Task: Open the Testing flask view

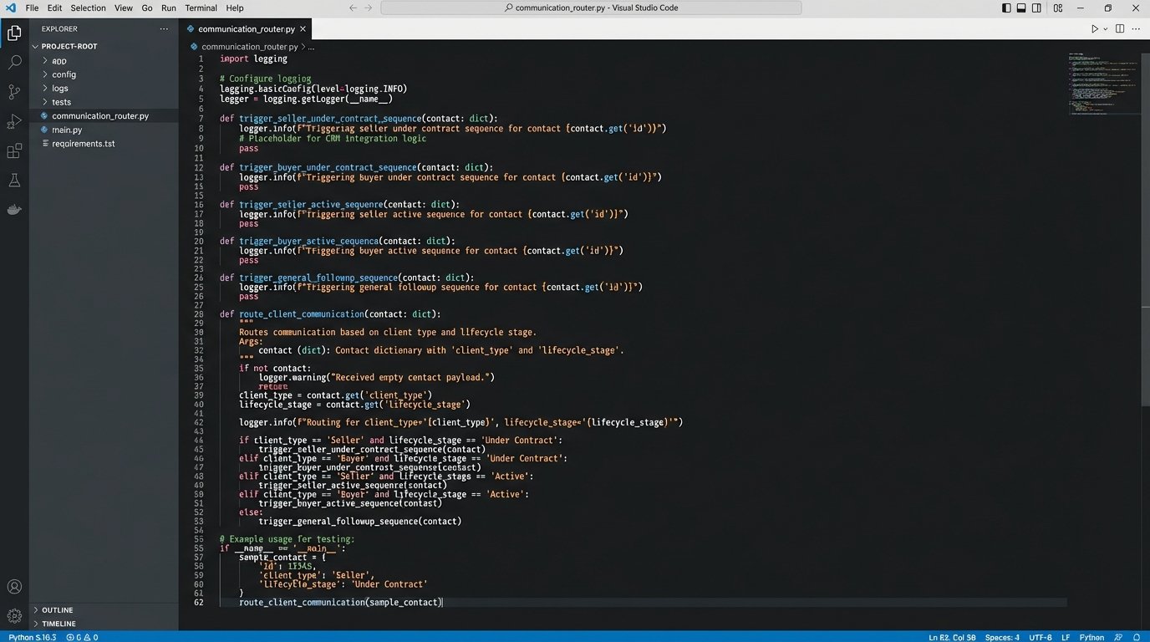Action: [x=14, y=181]
